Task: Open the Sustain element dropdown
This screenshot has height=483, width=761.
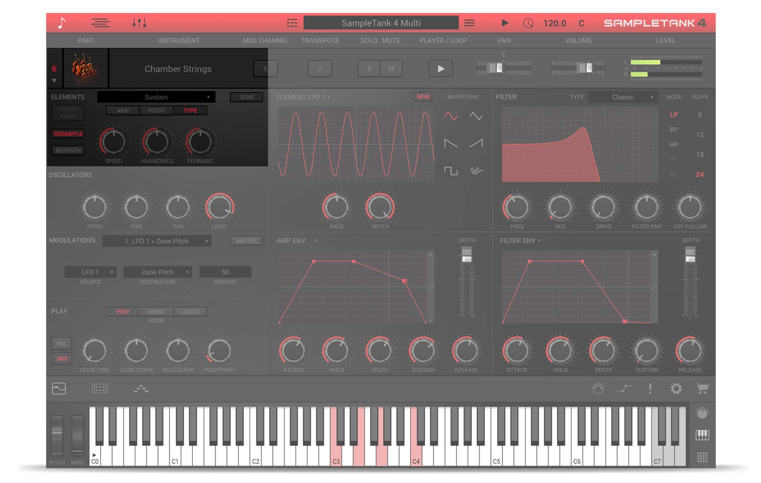Action: (x=156, y=97)
